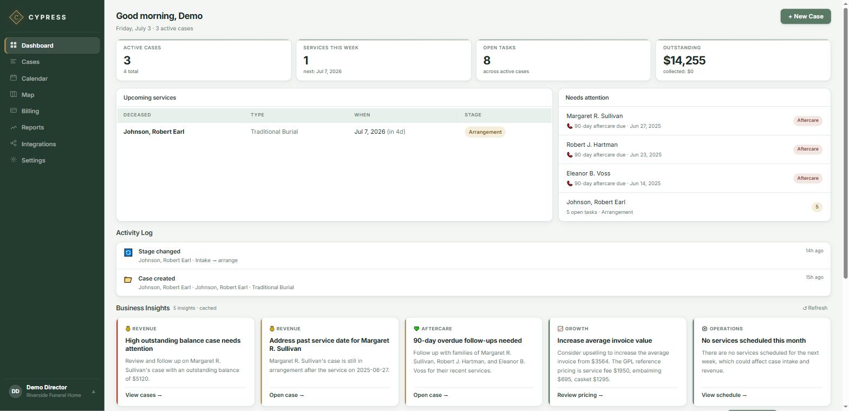Click the Calendar icon in sidebar
Image resolution: width=849 pixels, height=411 pixels.
pyautogui.click(x=14, y=78)
